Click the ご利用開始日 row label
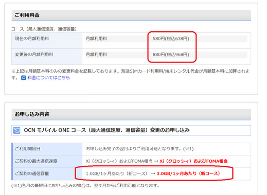The width and height of the screenshot is (267, 195). click(x=28, y=149)
